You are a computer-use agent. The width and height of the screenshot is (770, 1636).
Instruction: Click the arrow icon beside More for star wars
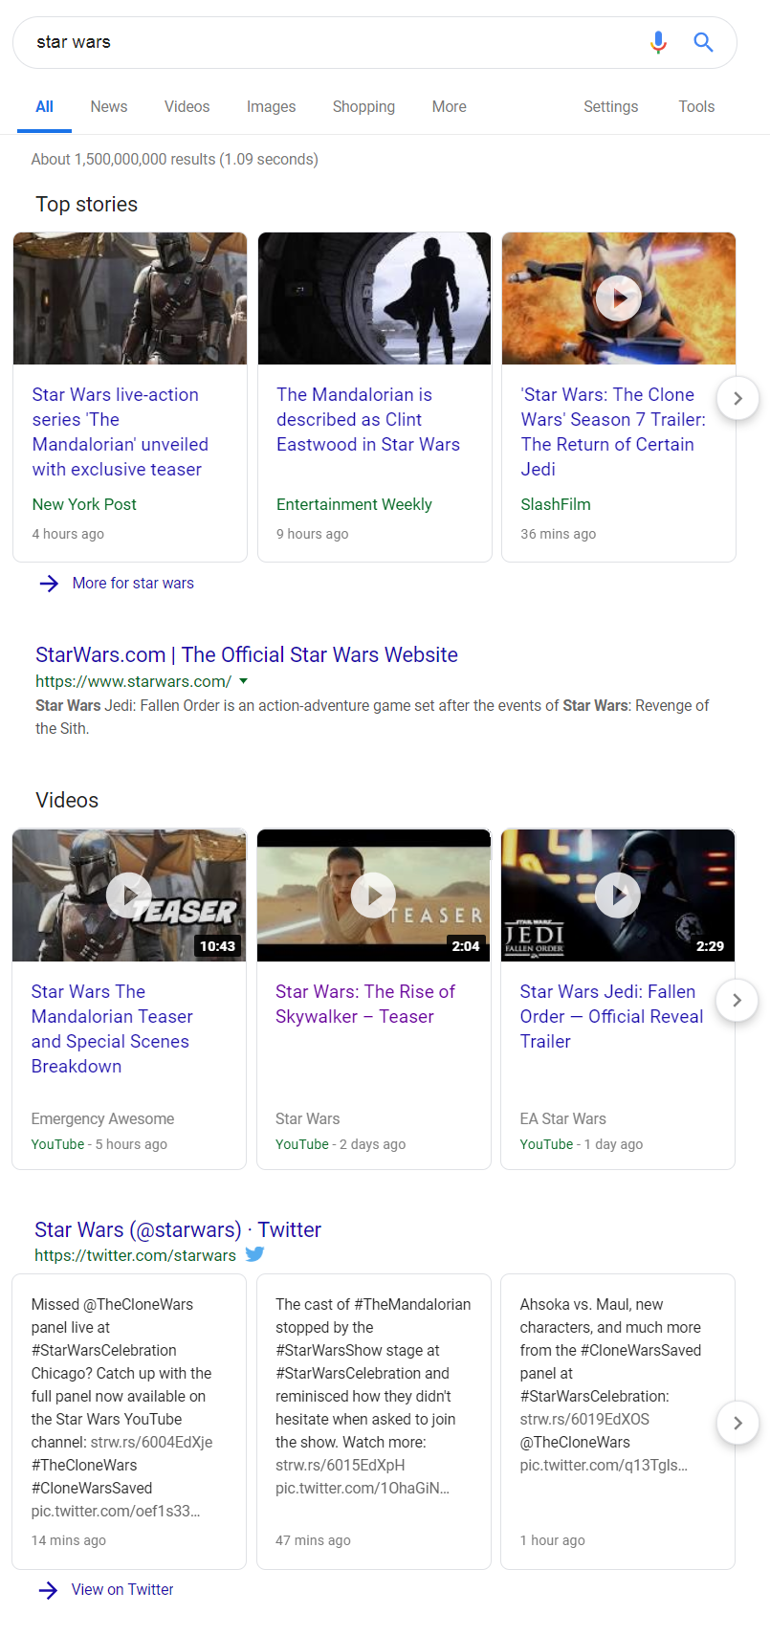[49, 584]
